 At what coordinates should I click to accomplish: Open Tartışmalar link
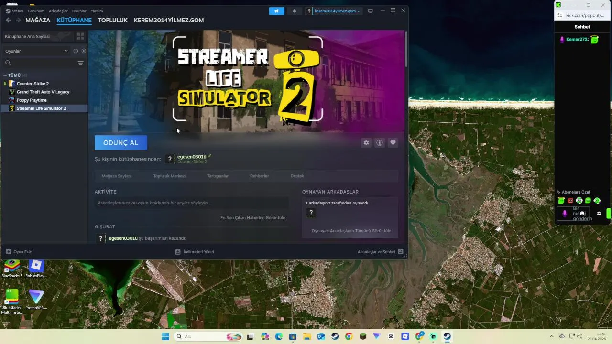[218, 176]
